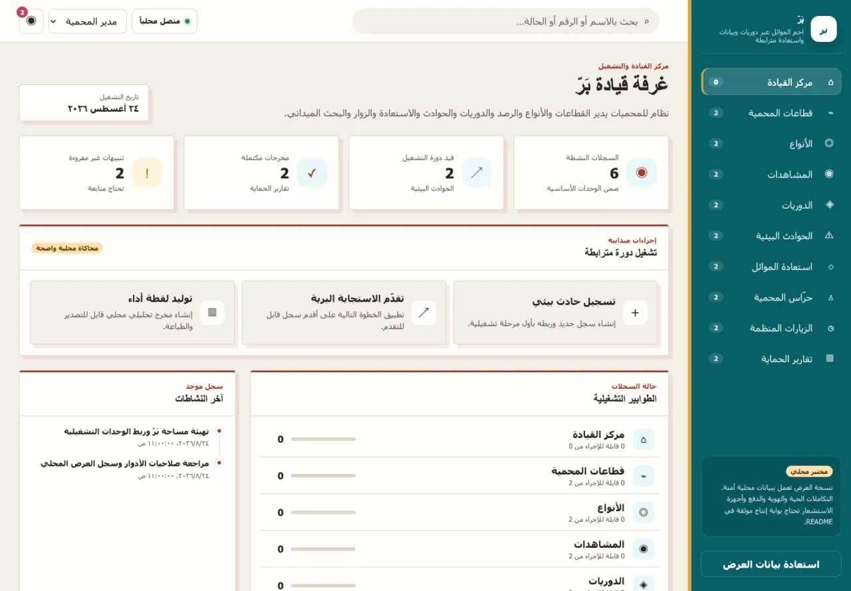Click the آخر النشاطات panel heading
This screenshot has height=591, width=851.
coord(199,398)
